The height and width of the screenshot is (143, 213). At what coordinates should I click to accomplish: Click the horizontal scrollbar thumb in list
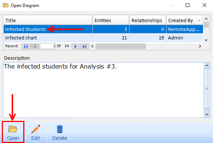[121, 46]
